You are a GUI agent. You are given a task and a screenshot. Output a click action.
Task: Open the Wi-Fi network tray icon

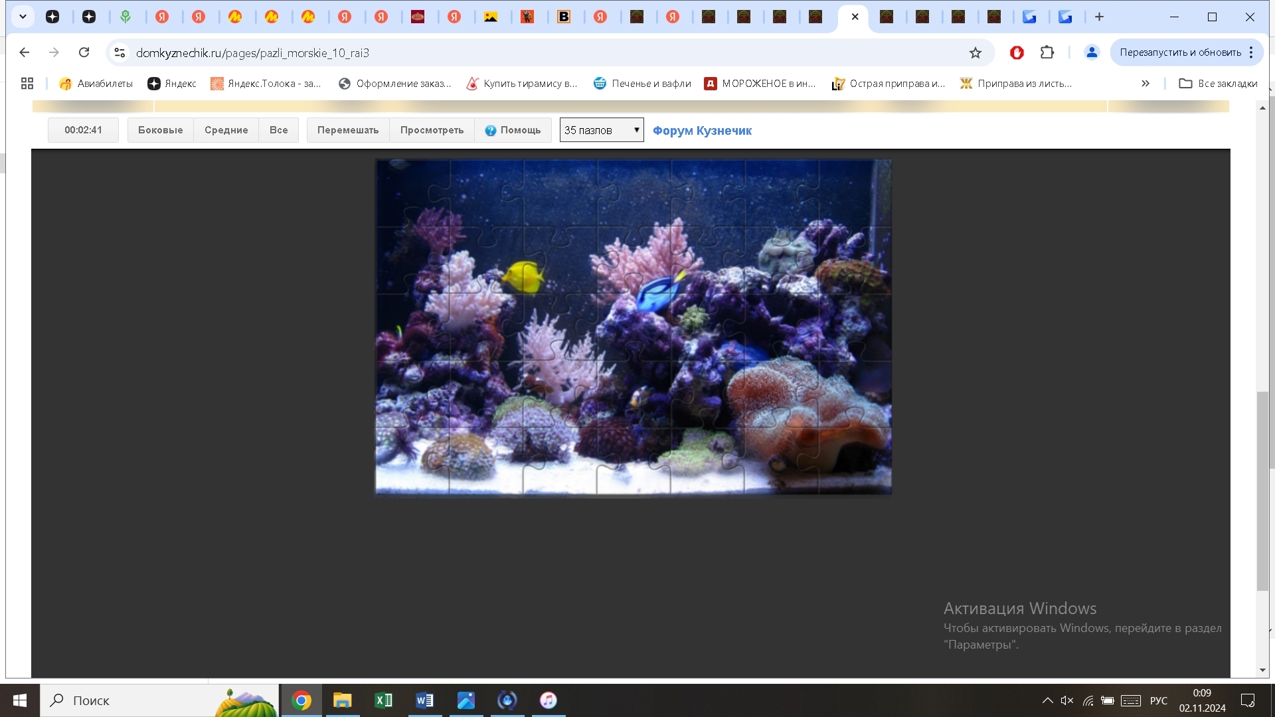tap(1088, 700)
